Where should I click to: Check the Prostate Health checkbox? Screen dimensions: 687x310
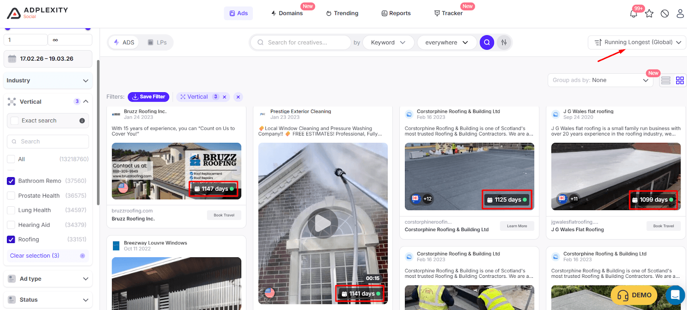click(11, 196)
